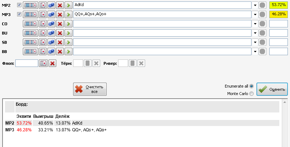Screen dimensions: 290x147
Task: Select Monte Carlo radio option
Action: [x=251, y=94]
